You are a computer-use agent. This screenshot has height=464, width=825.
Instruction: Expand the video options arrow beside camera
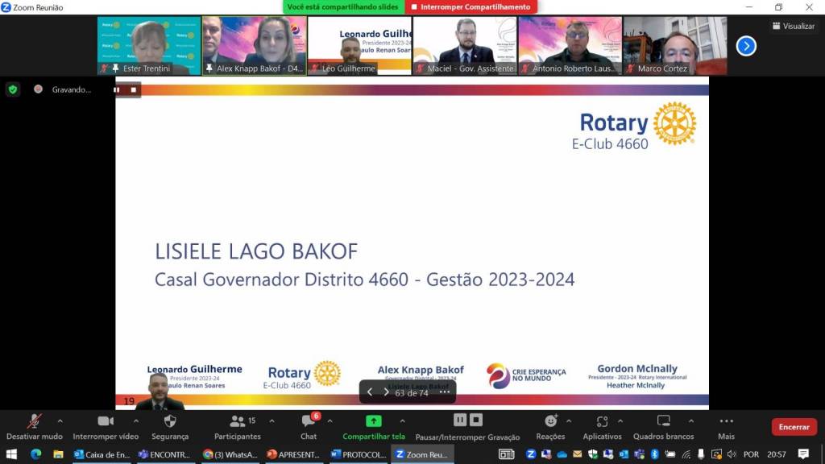(135, 420)
